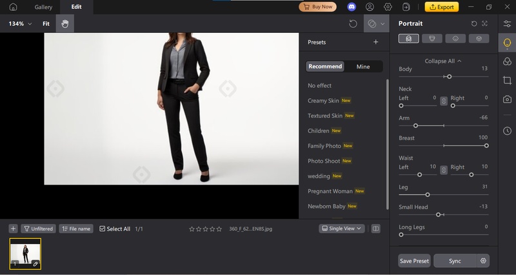Open the user account profile icon

pyautogui.click(x=370, y=7)
